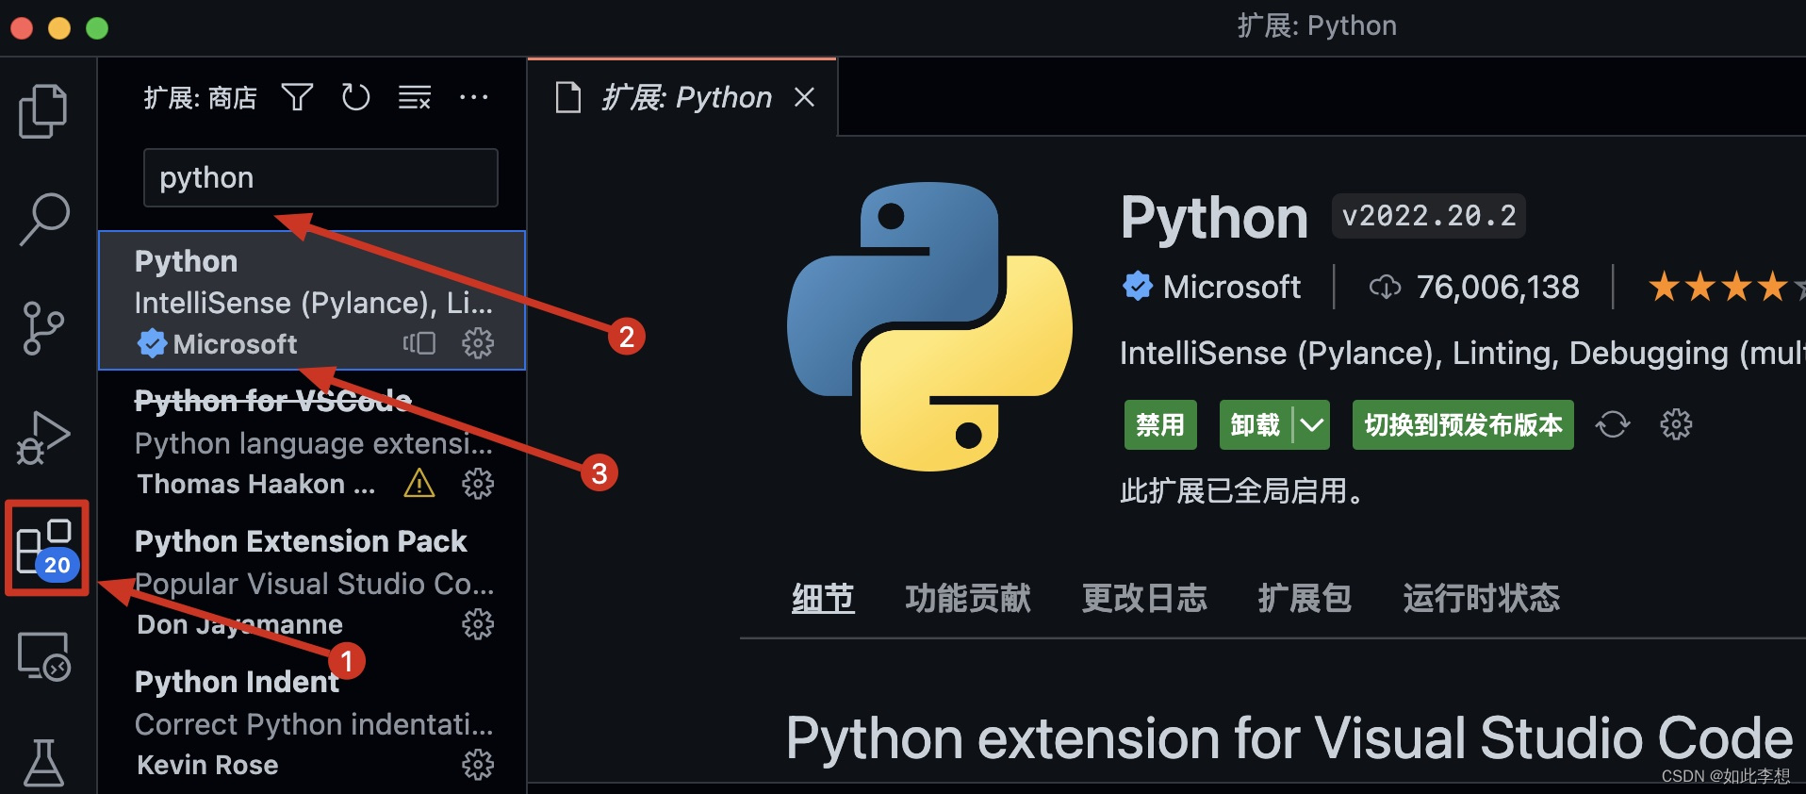Click the verified publisher badge beside Microsoft
This screenshot has height=794, width=1806.
pos(1138,286)
